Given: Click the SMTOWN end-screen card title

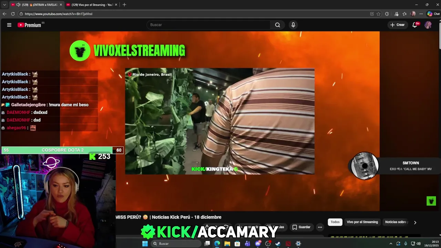Looking at the screenshot, I should 411,163.
